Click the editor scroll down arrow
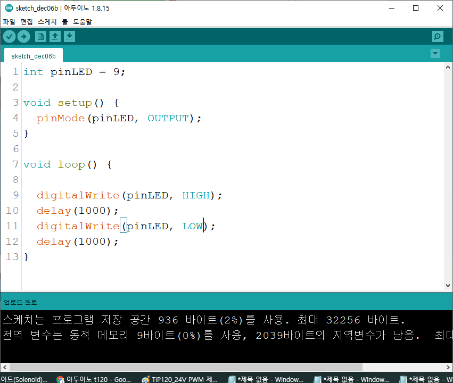 (x=448, y=286)
